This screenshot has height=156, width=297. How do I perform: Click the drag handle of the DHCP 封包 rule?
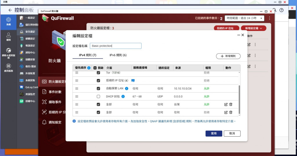click(x=77, y=96)
